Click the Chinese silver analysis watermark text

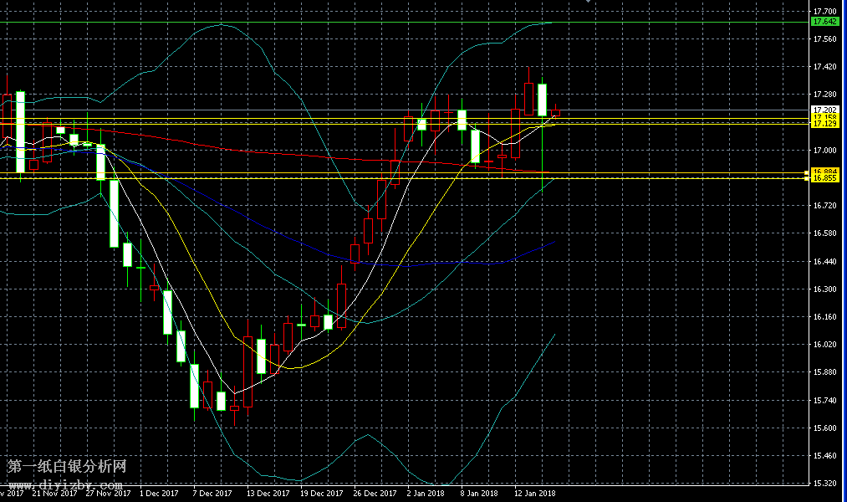(x=67, y=467)
